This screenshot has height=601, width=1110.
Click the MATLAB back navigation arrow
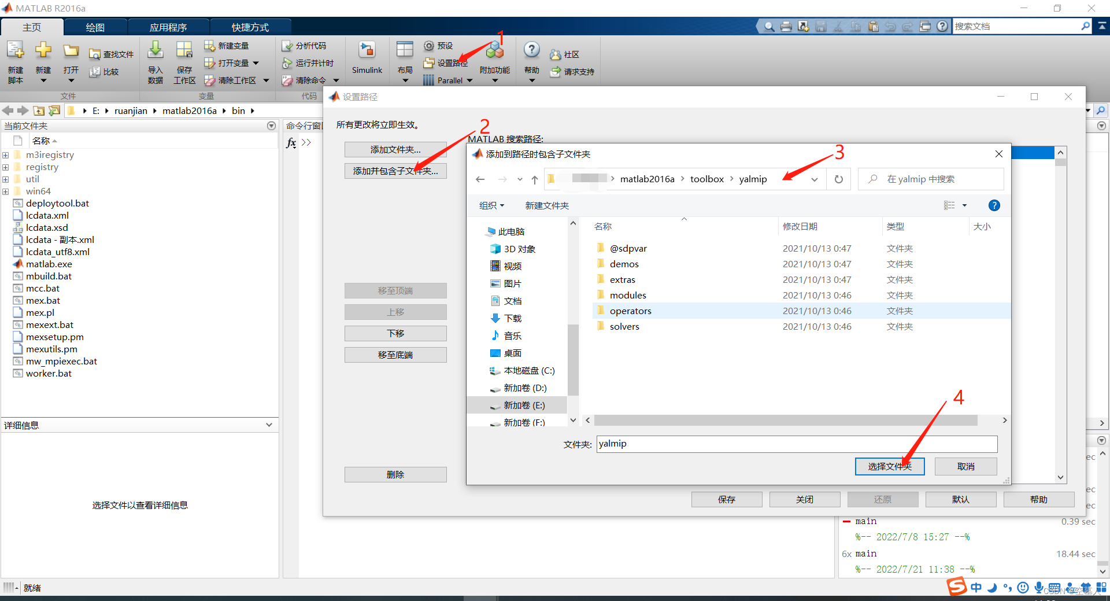[x=8, y=110]
